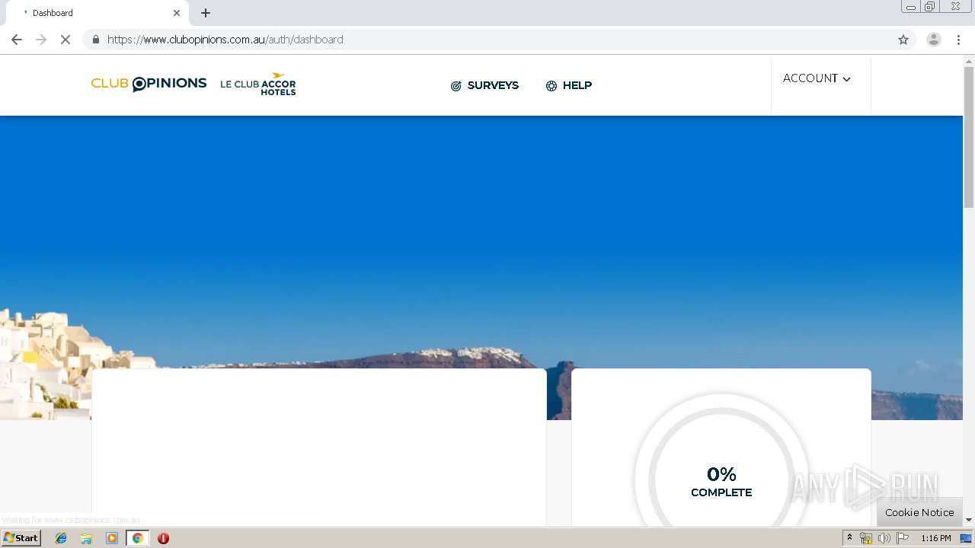Click the show desktop icon in tray
This screenshot has width=975, height=548.
(x=966, y=538)
